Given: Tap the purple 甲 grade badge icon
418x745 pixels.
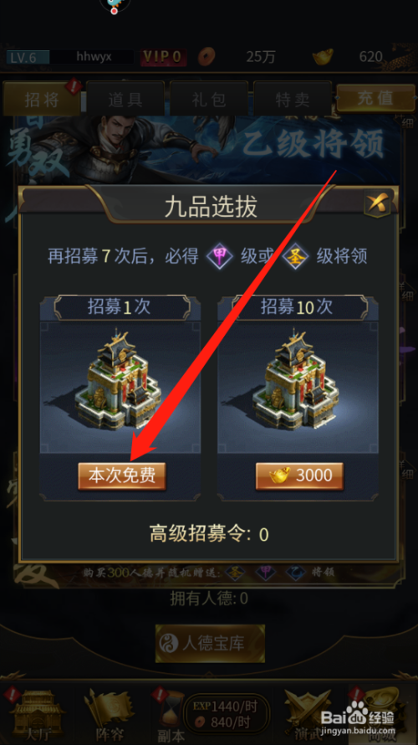Looking at the screenshot, I should pyautogui.click(x=220, y=257).
